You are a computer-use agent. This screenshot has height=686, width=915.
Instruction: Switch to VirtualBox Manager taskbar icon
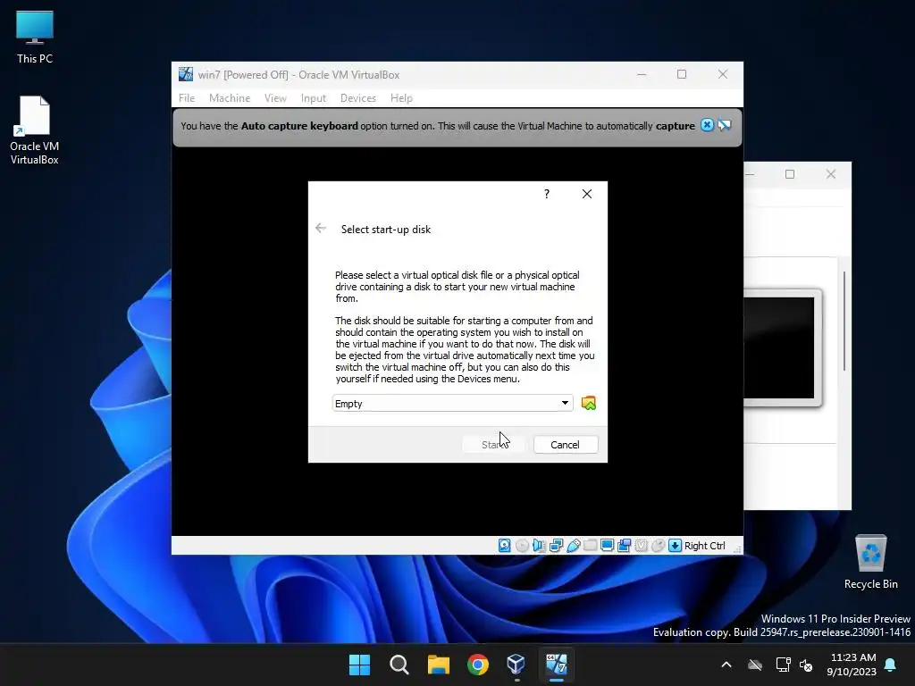(516, 665)
